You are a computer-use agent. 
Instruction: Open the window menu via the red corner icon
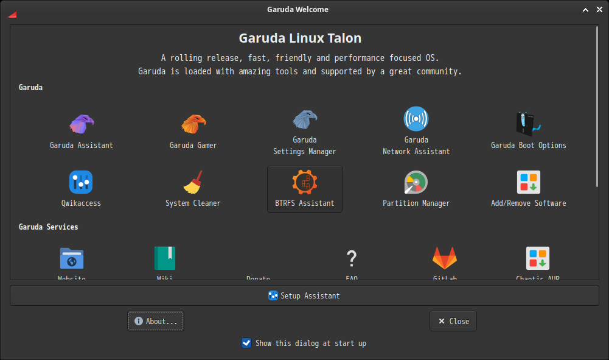coord(12,15)
